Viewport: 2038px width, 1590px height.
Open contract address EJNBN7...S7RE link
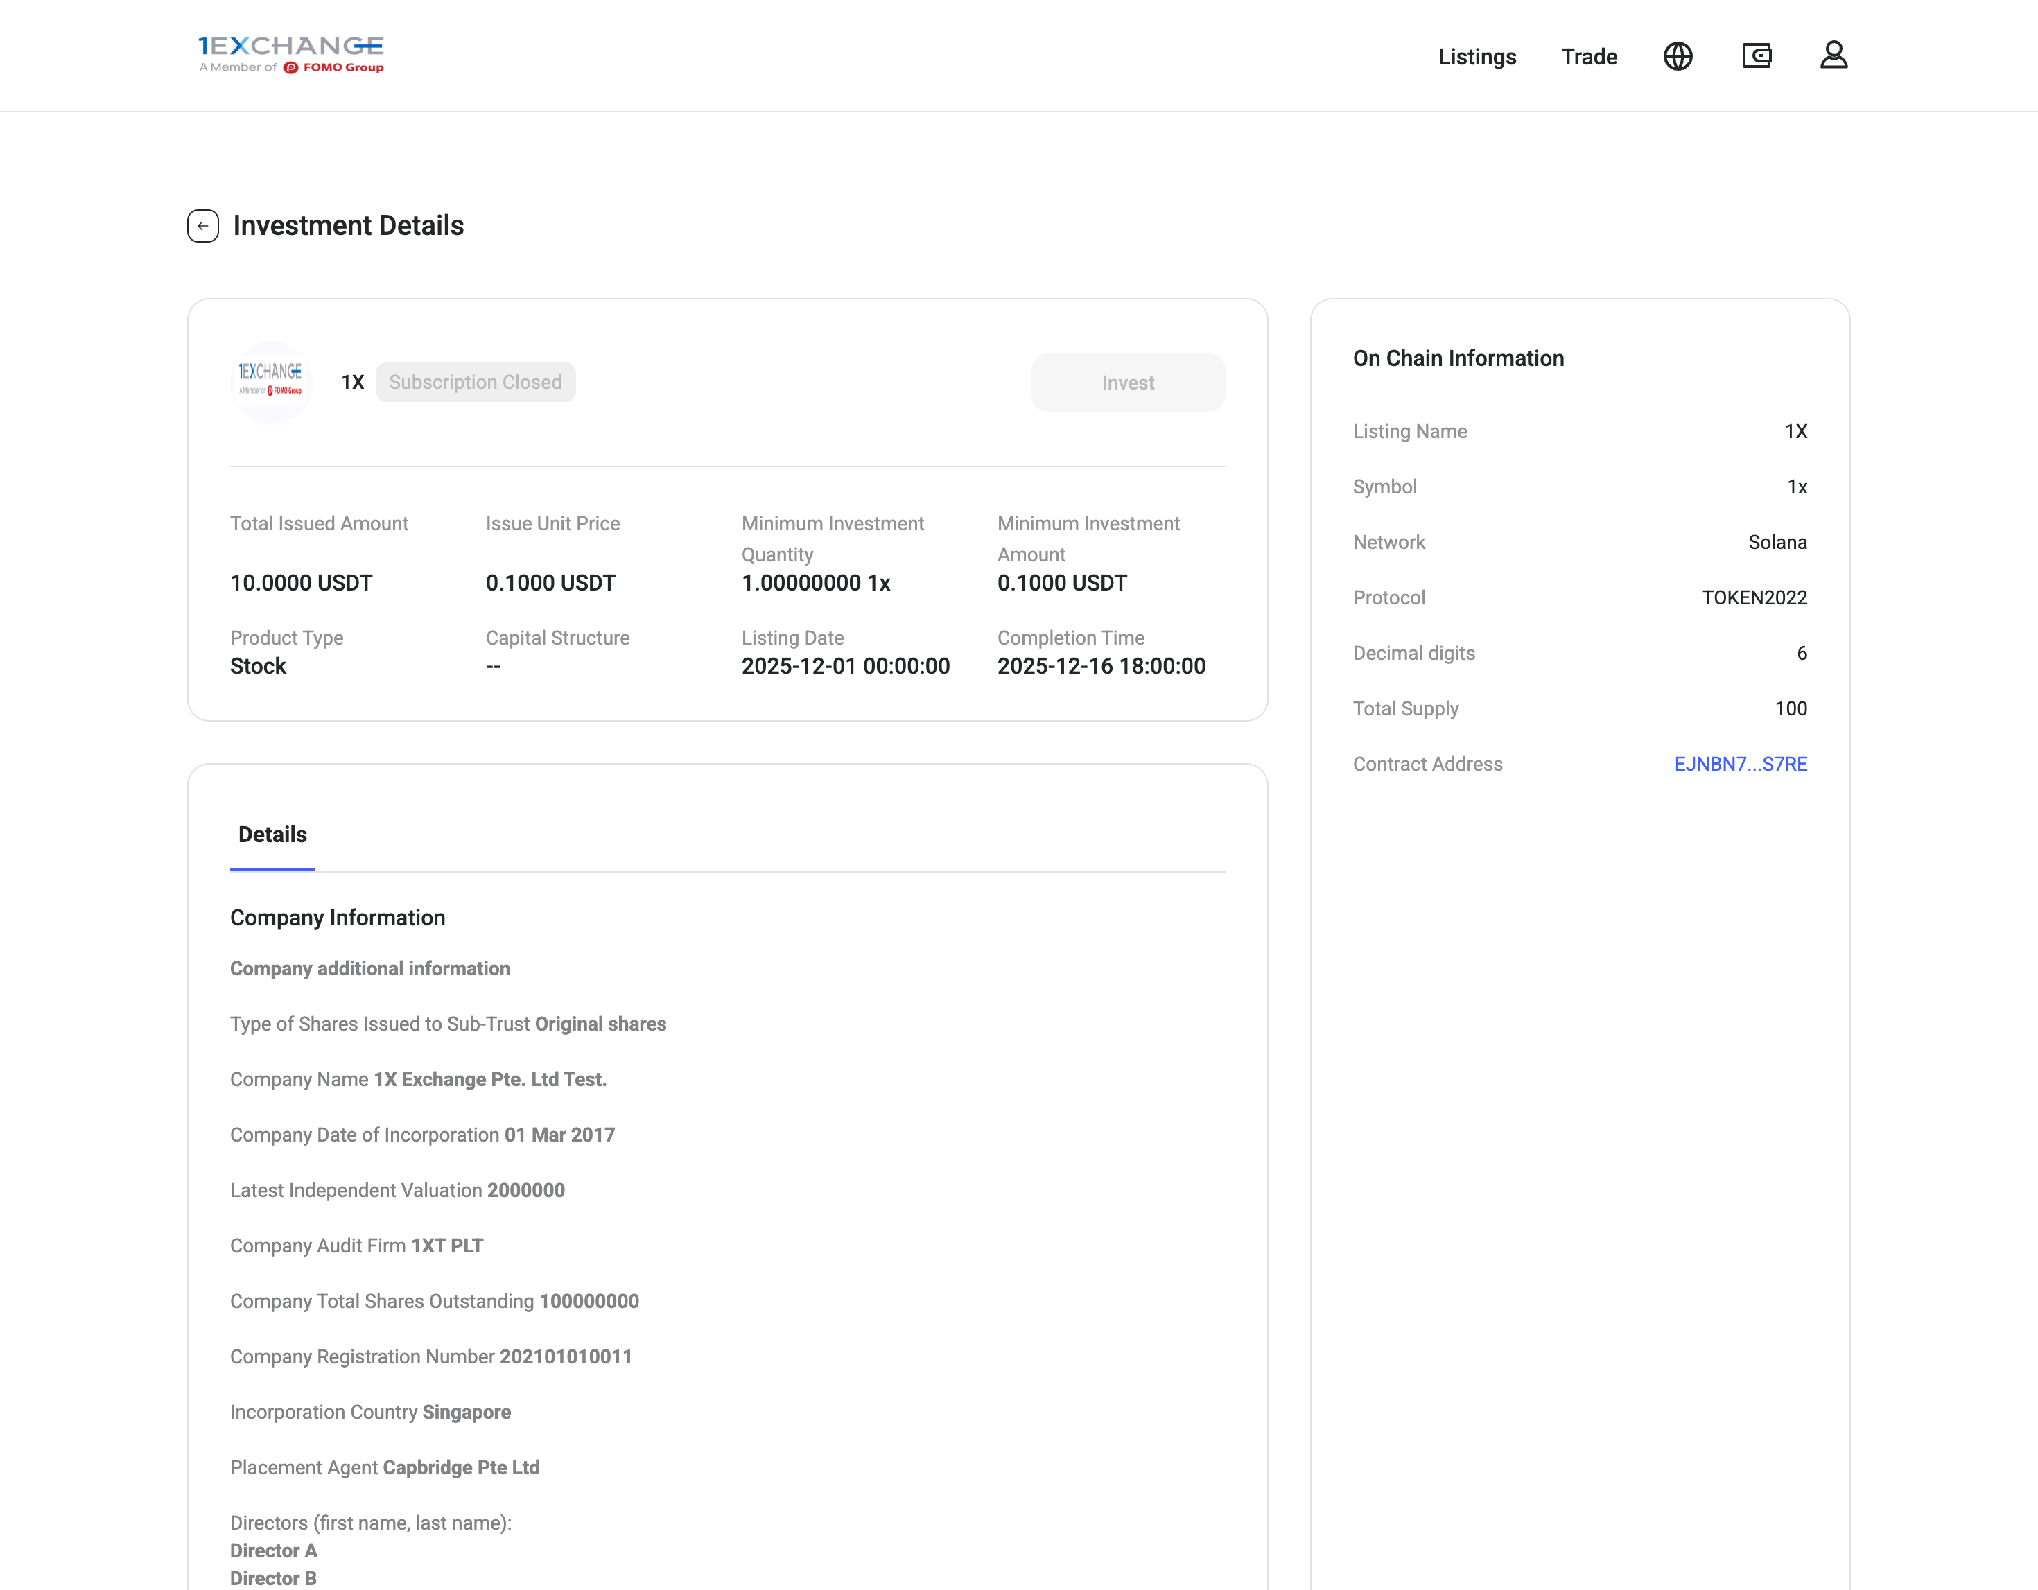1741,765
